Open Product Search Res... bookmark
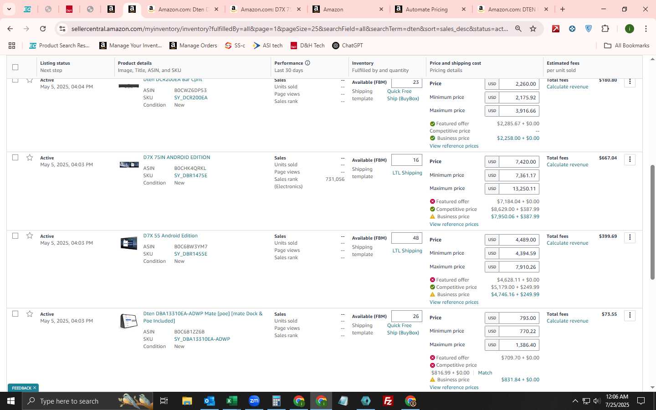 click(59, 46)
